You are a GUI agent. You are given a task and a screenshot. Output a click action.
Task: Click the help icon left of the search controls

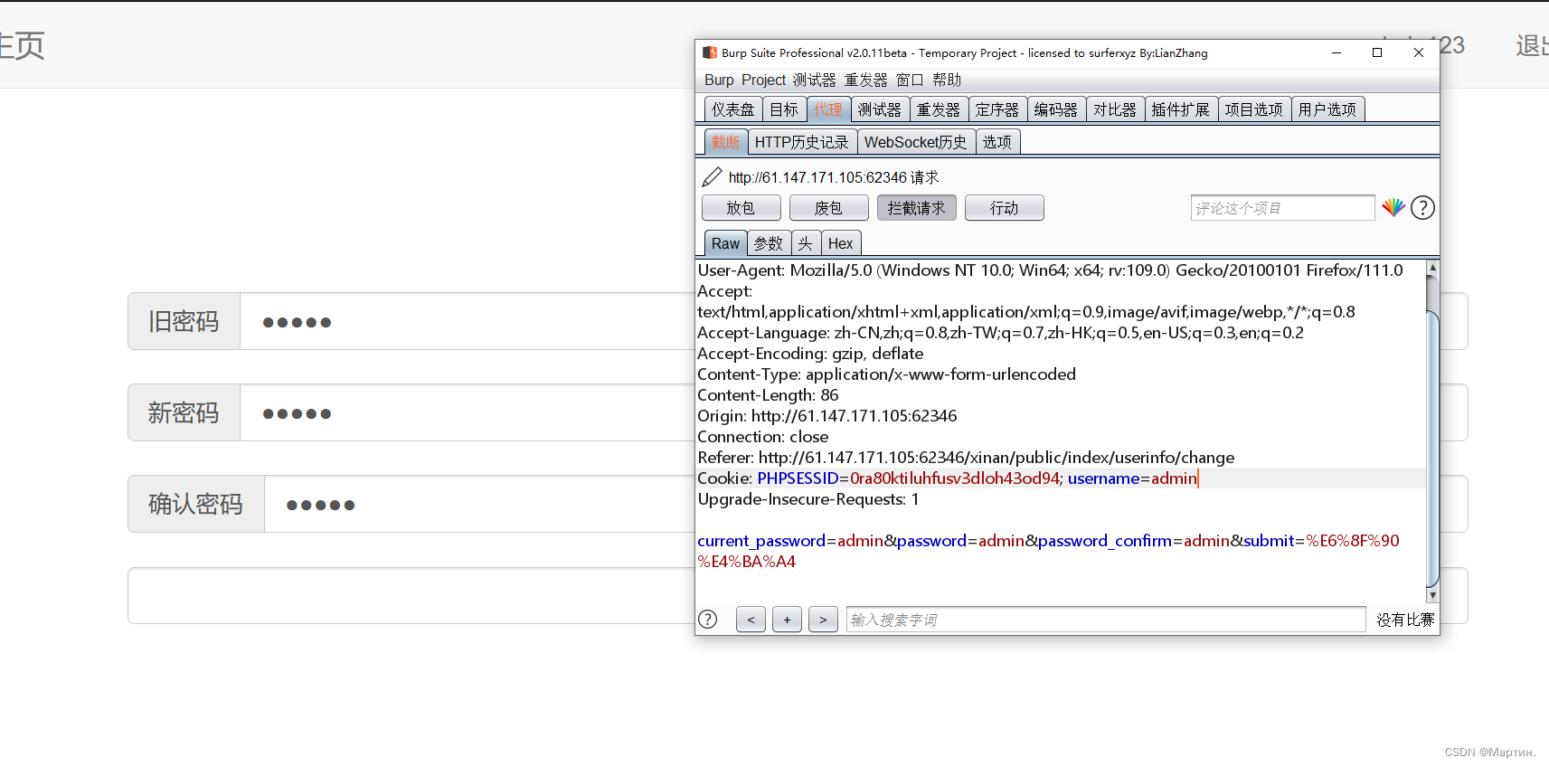pyautogui.click(x=708, y=620)
